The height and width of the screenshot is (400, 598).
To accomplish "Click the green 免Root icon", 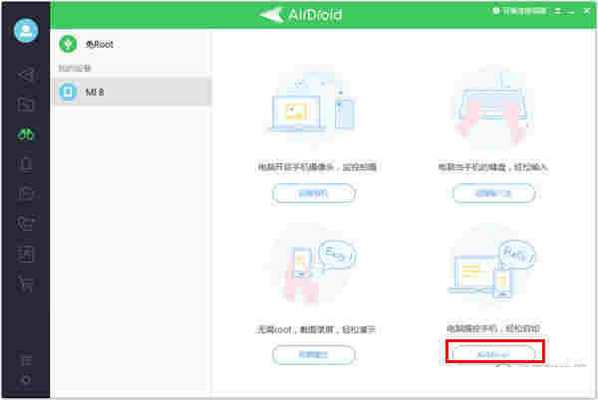I will coord(68,44).
